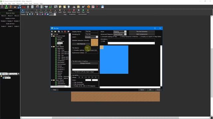This screenshot has width=213, height=119.
Task: Click the Help button in Tile-Set dialog
Action: pyautogui.click(x=55, y=90)
